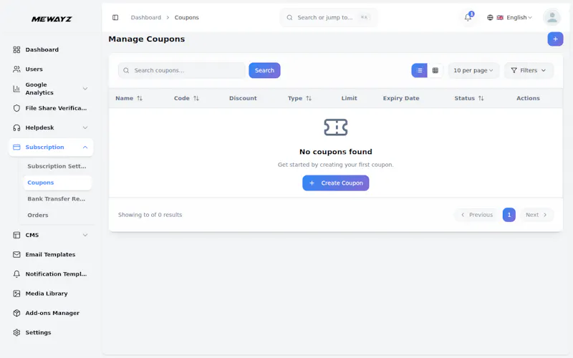Collapse the Subscription chevron
573x358 pixels.
tap(85, 147)
